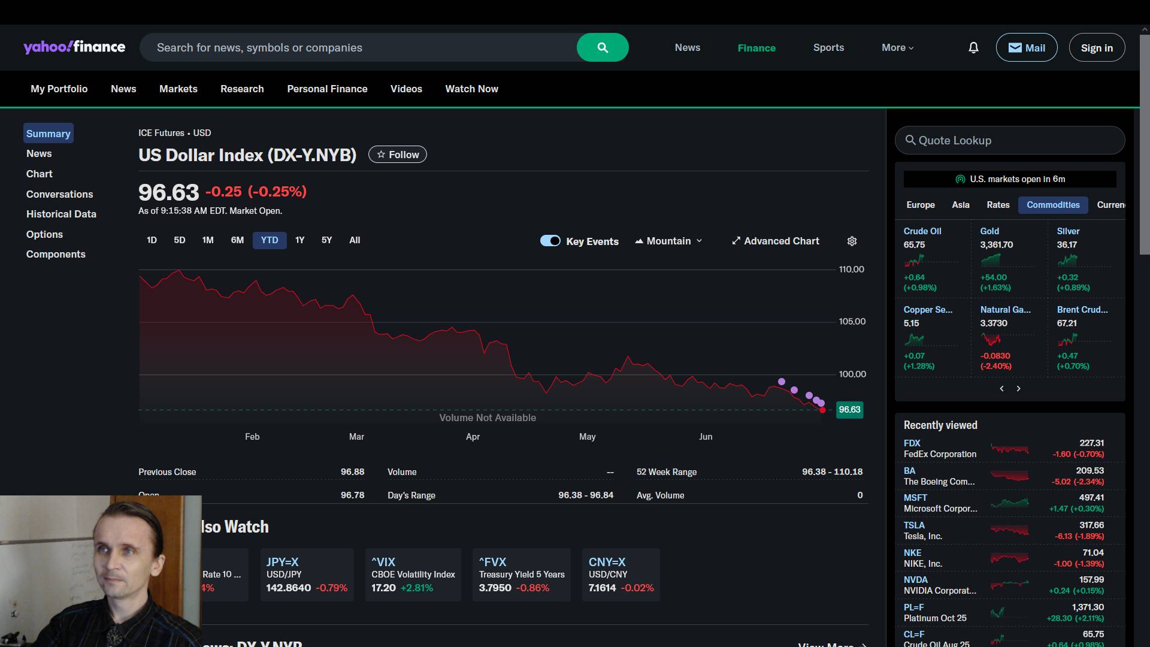Click the last purple key event marker
The image size is (1150, 647).
[821, 403]
